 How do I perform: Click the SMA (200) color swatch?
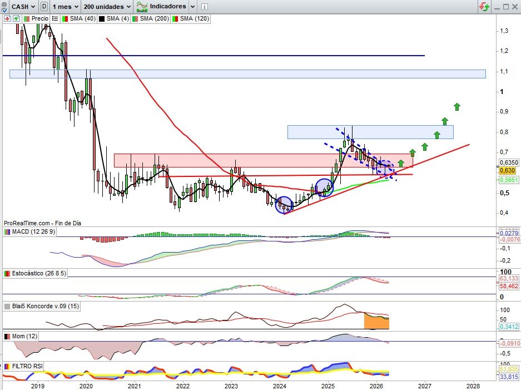point(135,18)
